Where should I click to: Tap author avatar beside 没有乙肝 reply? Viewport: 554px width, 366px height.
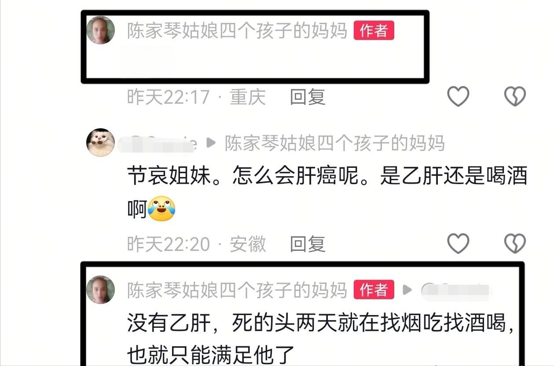pos(100,290)
